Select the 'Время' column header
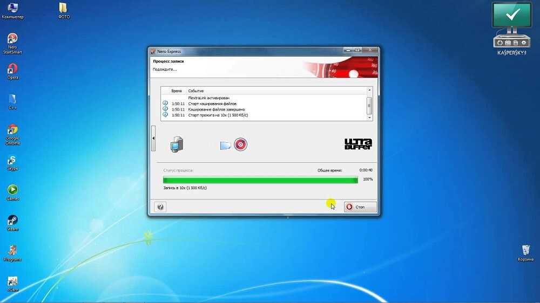 [177, 91]
